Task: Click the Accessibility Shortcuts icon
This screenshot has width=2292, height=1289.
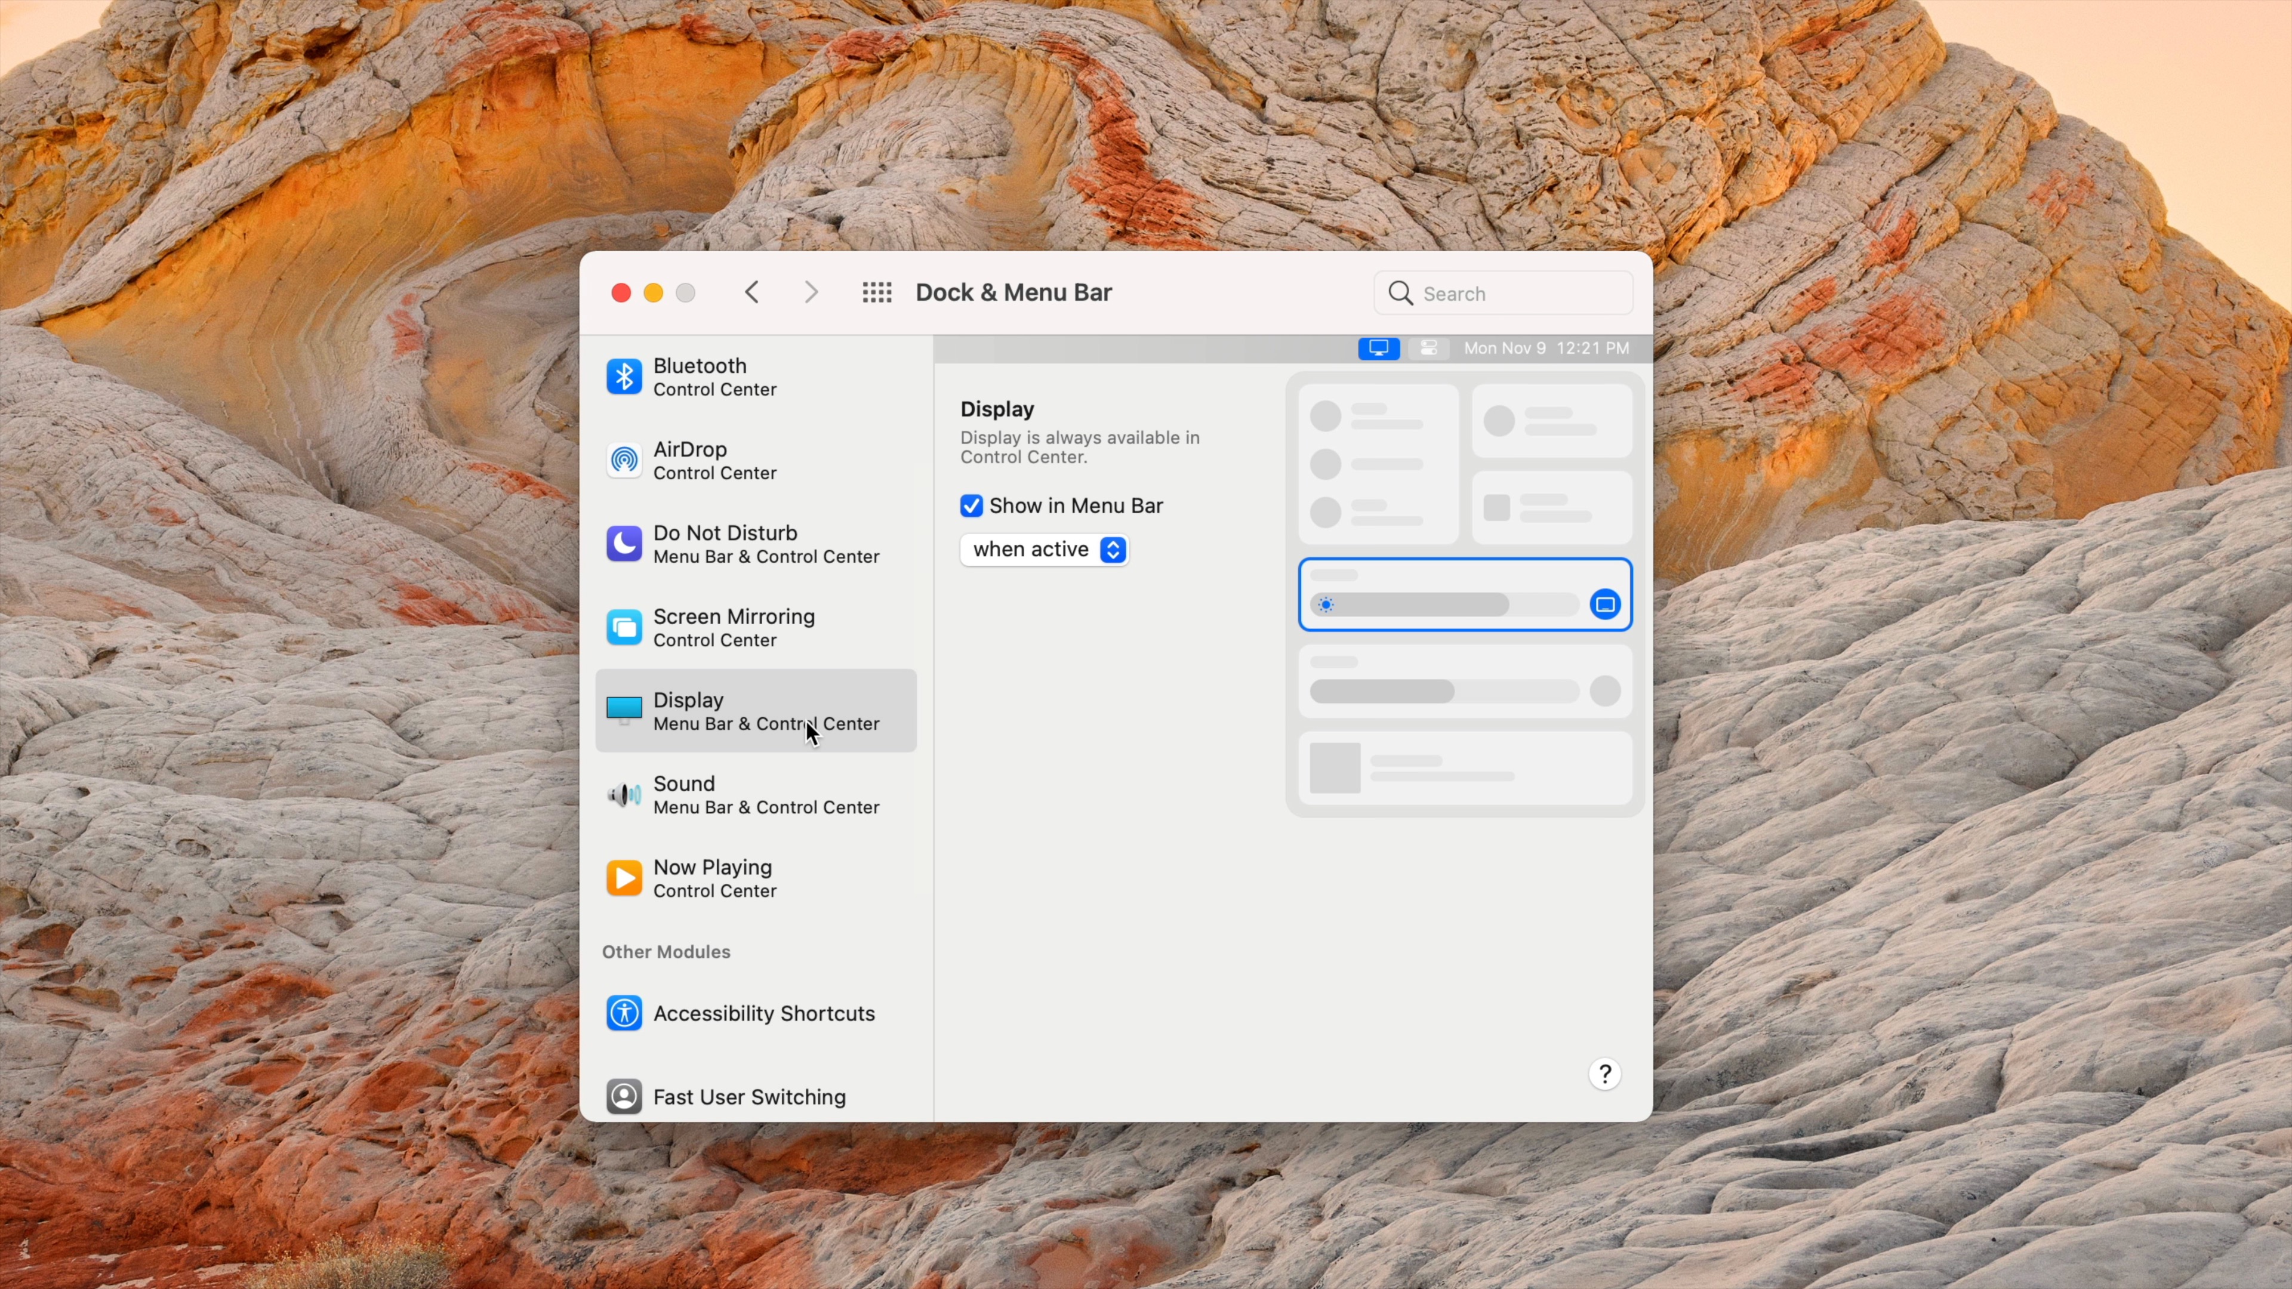Action: pyautogui.click(x=624, y=1013)
